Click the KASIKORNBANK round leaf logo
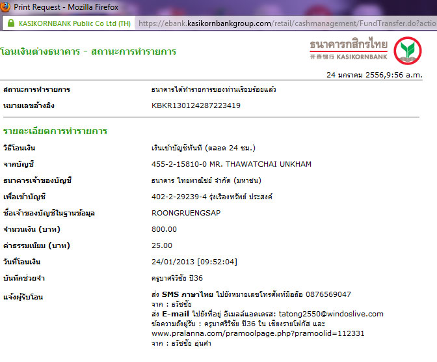This screenshot has height=362, width=437. point(408,51)
